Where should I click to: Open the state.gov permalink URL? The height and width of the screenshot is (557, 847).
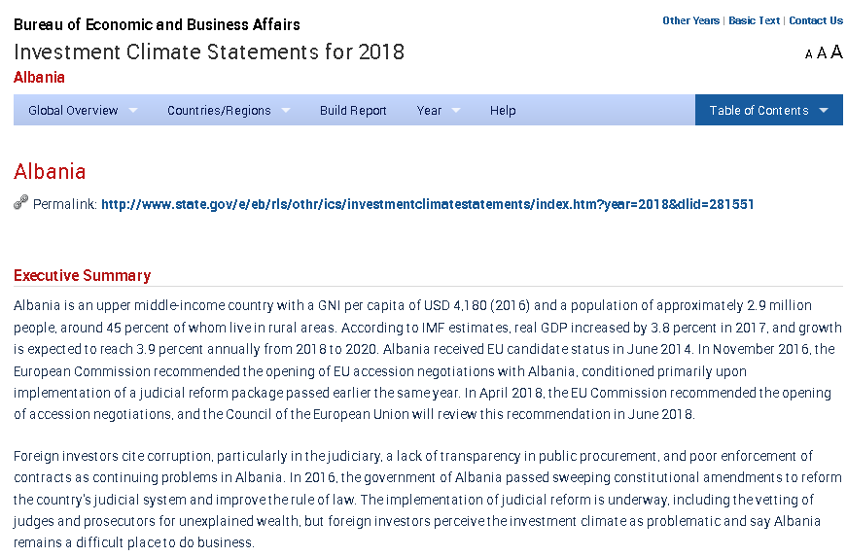427,204
